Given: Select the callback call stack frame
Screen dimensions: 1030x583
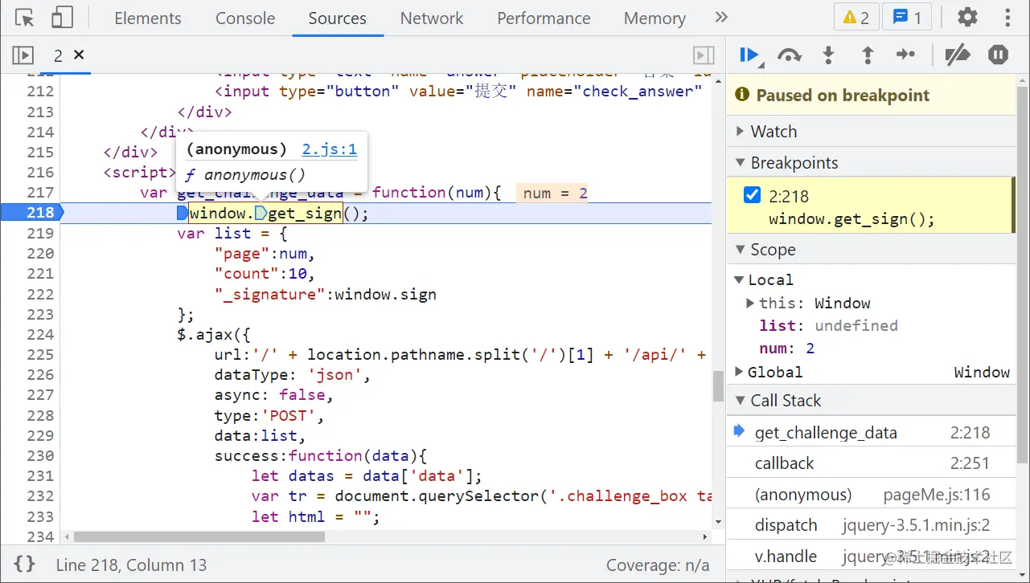Looking at the screenshot, I should (x=872, y=463).
